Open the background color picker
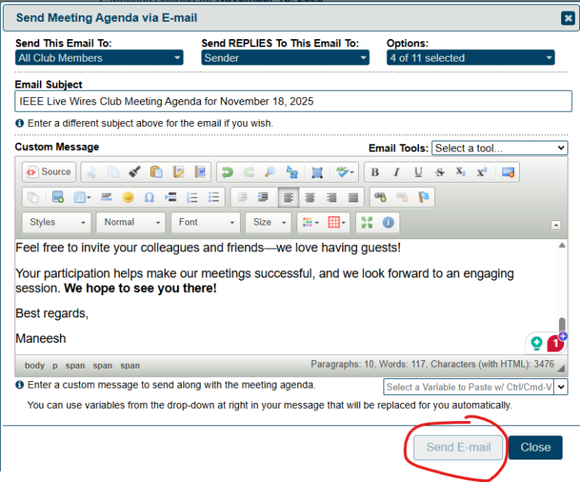The width and height of the screenshot is (580, 482). point(336,223)
